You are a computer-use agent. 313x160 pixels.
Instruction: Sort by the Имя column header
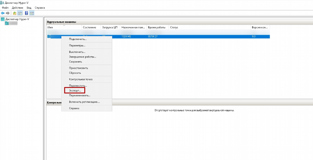tap(64, 27)
